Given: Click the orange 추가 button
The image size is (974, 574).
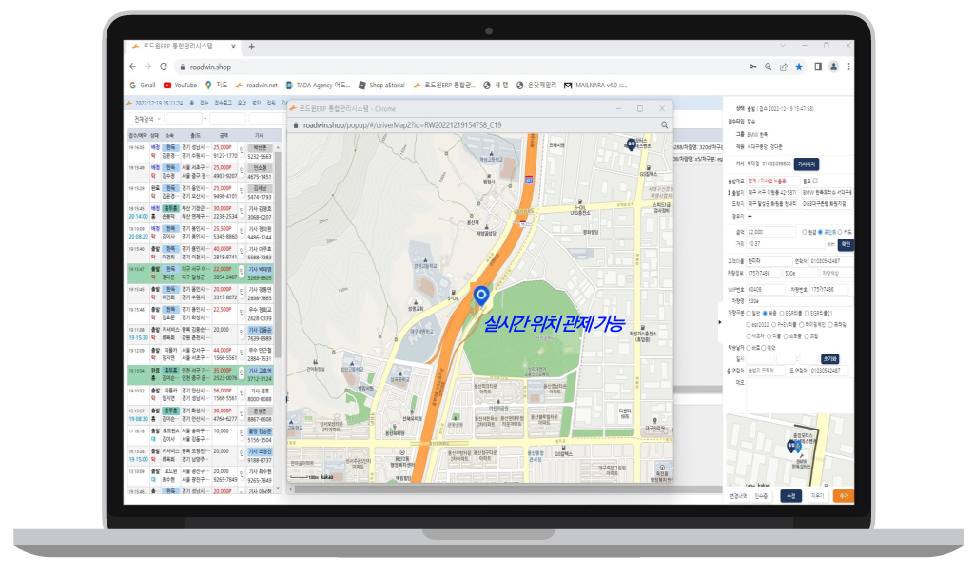Looking at the screenshot, I should click(x=843, y=495).
